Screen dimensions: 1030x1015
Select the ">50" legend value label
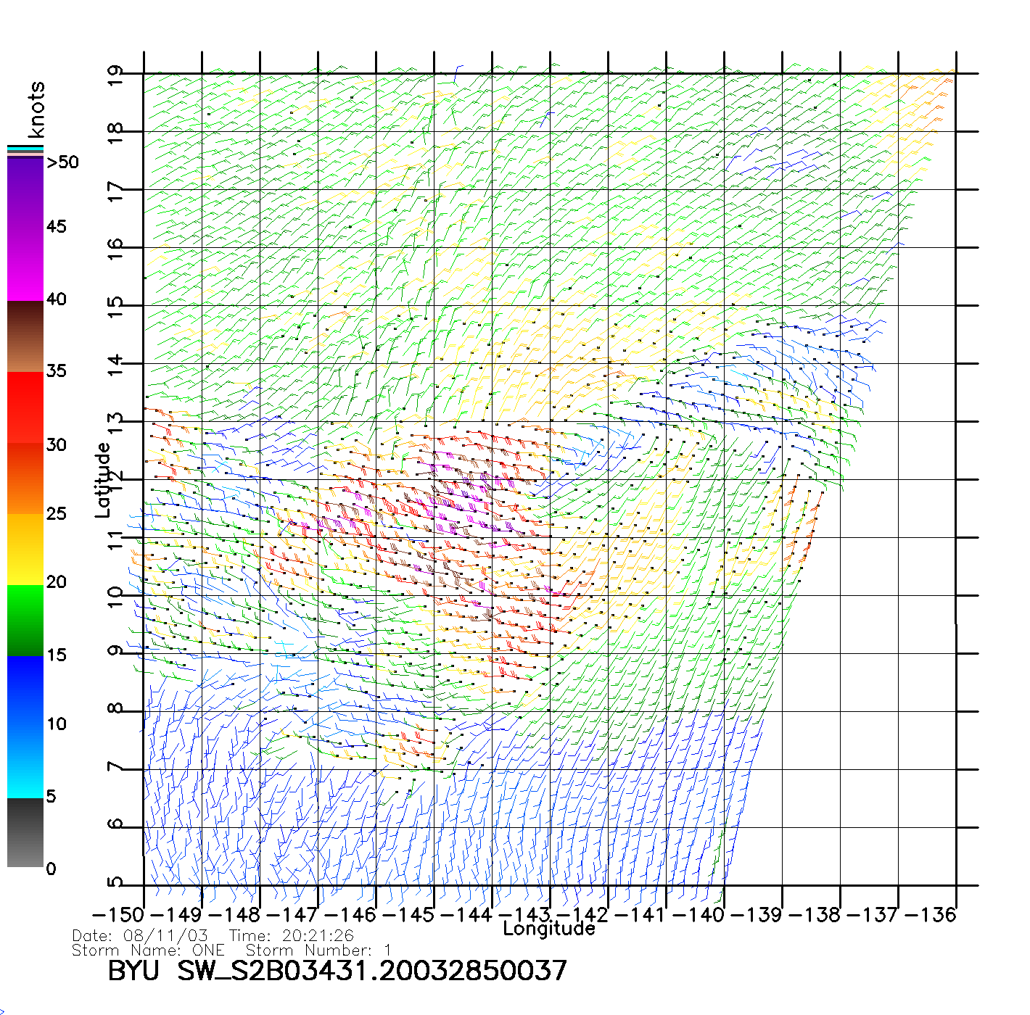tap(62, 162)
